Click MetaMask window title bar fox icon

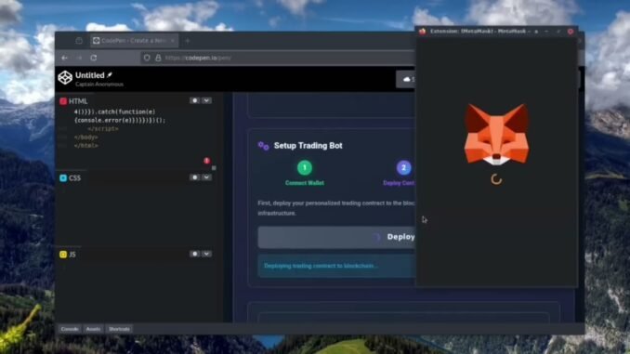[x=422, y=31]
